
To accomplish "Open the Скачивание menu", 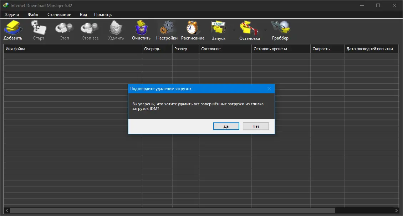I will [59, 15].
